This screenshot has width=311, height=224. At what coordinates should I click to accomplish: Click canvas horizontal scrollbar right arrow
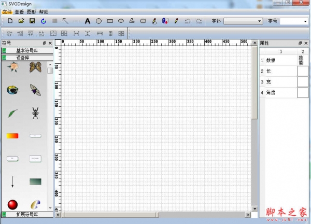point(248,215)
